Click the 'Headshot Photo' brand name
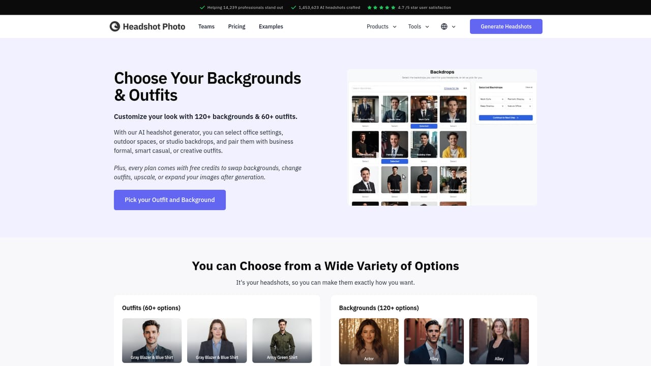This screenshot has height=366, width=651. click(x=154, y=26)
